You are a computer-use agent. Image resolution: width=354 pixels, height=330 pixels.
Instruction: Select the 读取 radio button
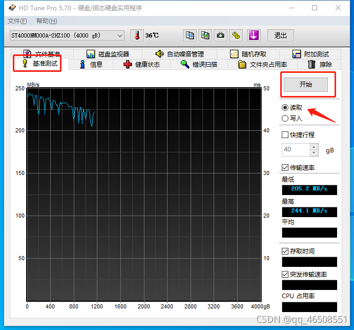[285, 107]
